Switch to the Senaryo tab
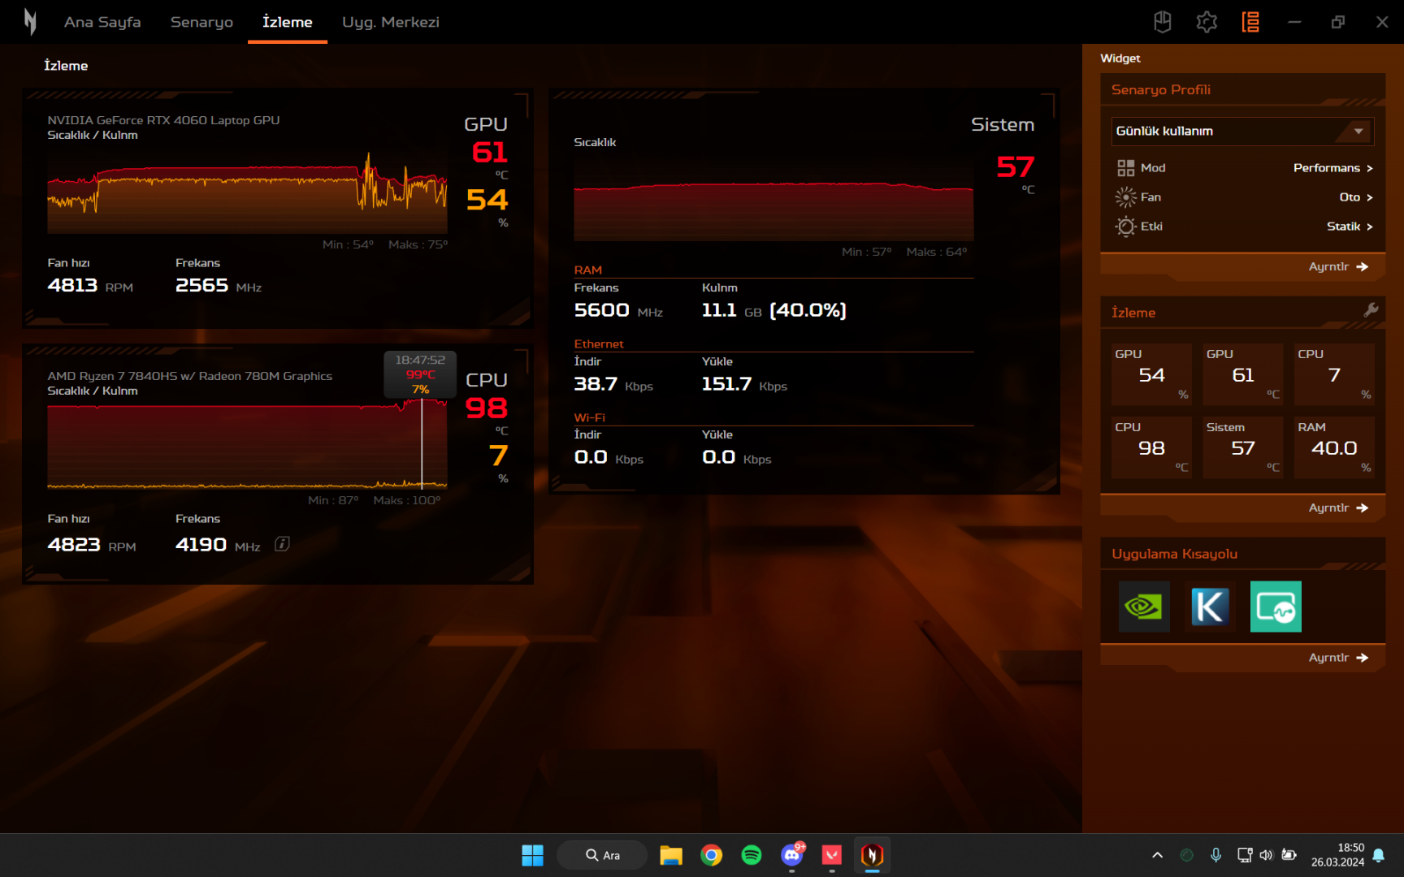Screen dimensions: 1404x877 [x=201, y=22]
